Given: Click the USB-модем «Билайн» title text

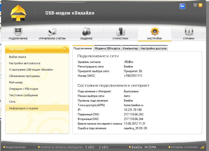Looking at the screenshot, I should tap(70, 13).
